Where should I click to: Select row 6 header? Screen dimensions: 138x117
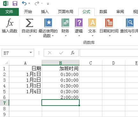click(x=4, y=97)
